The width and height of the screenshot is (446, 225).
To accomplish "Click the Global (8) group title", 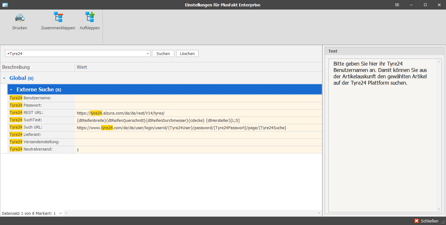I will 21,78.
